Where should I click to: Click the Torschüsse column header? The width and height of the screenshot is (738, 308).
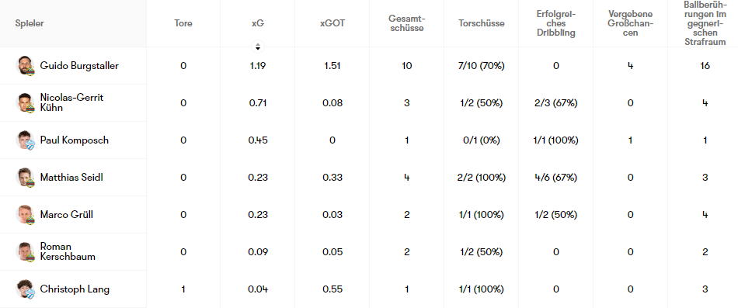click(x=481, y=23)
